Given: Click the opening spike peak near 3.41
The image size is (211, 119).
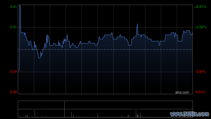Looking at the screenshot, I should pyautogui.click(x=20, y=6).
